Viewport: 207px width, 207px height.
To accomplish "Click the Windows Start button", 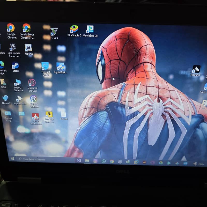I will (x=13, y=159).
